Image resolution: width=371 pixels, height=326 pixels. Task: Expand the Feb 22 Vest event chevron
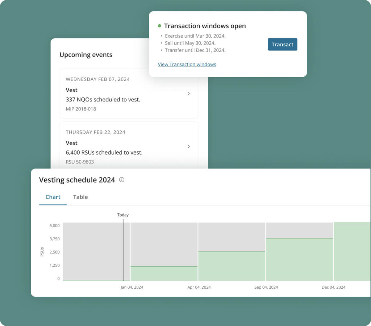188,146
